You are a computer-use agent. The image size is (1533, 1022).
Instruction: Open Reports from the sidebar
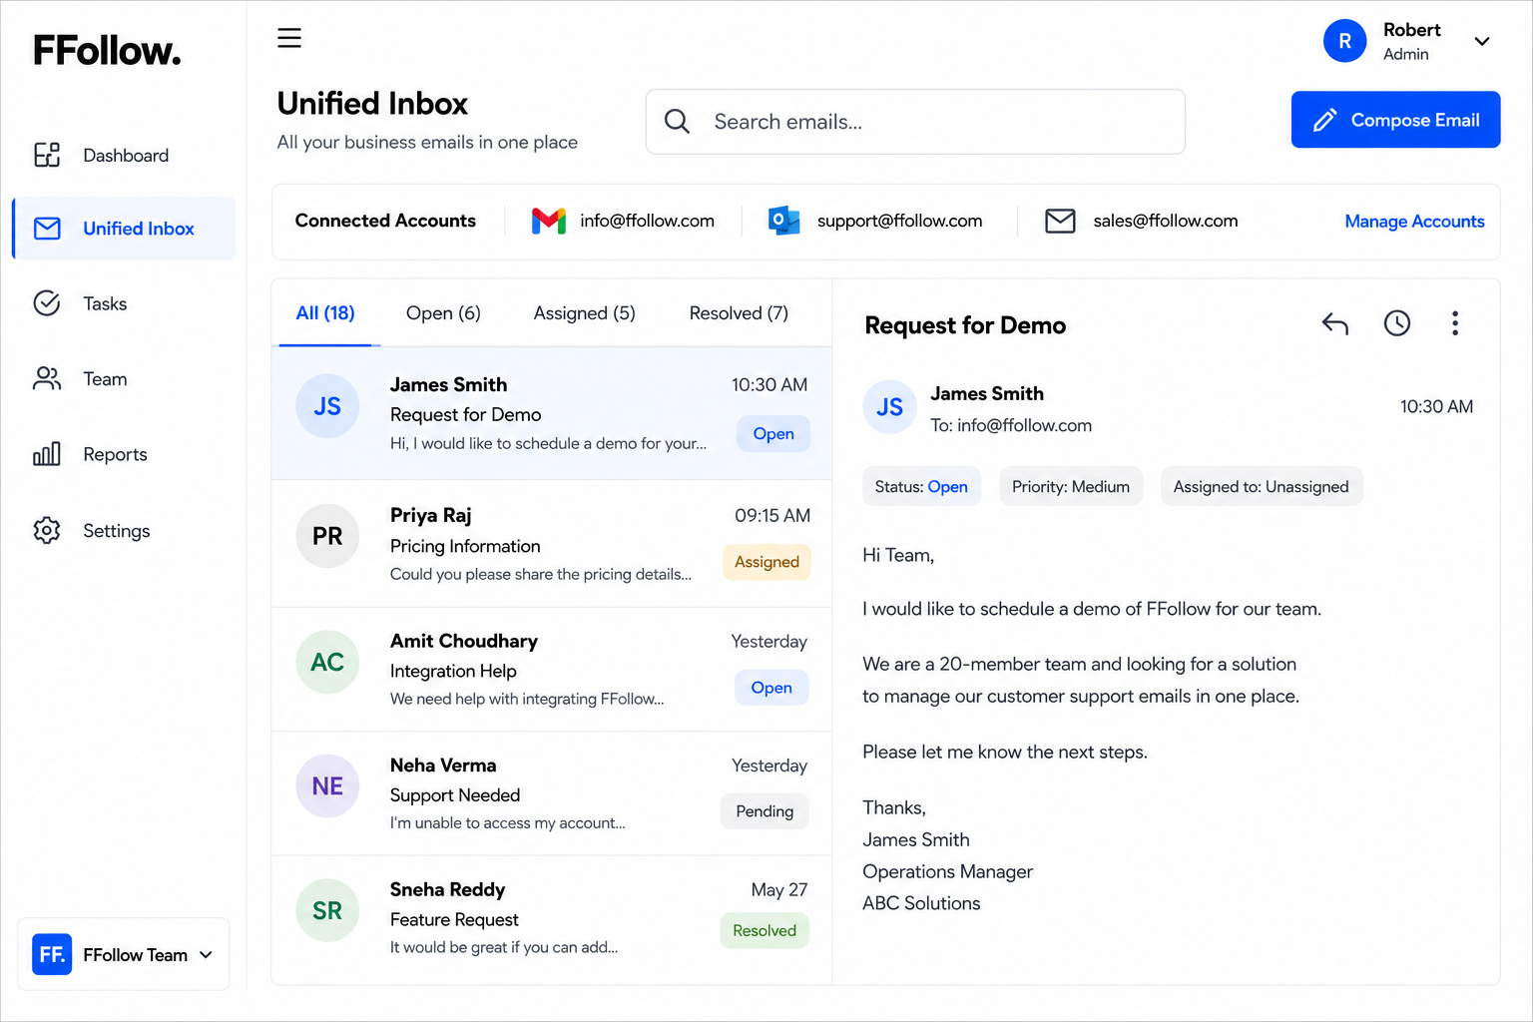124,454
